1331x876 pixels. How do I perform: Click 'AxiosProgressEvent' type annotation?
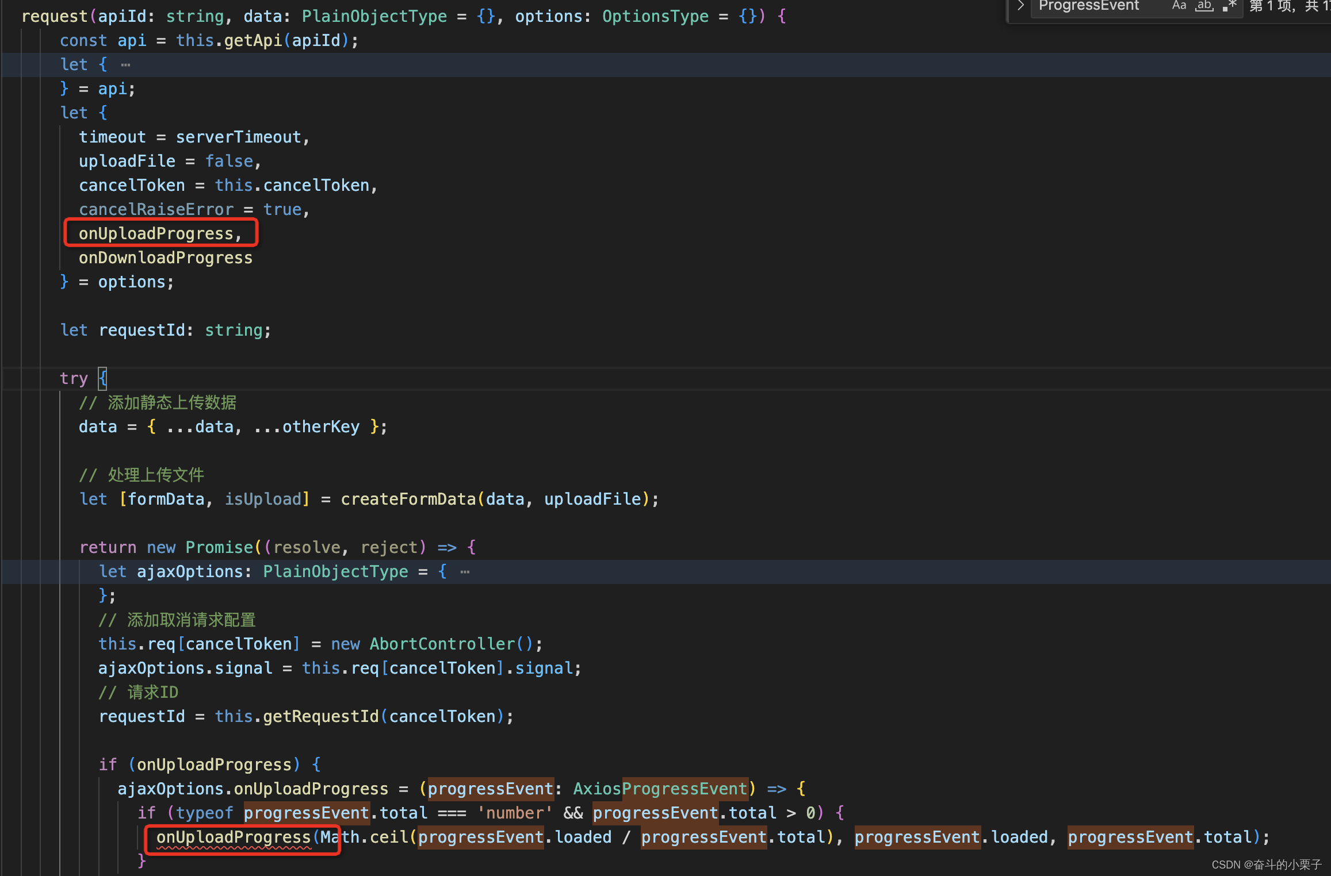660,789
